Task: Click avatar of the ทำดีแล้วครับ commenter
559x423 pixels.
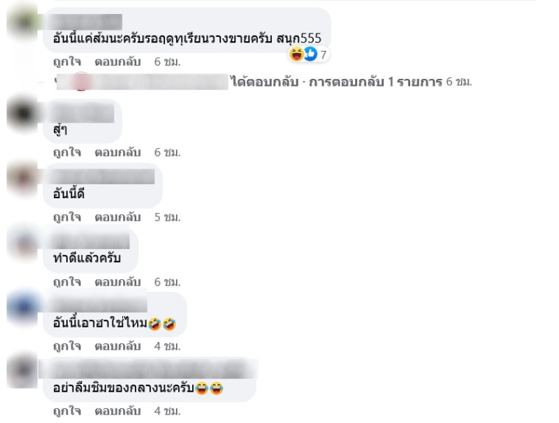Action: (22, 244)
